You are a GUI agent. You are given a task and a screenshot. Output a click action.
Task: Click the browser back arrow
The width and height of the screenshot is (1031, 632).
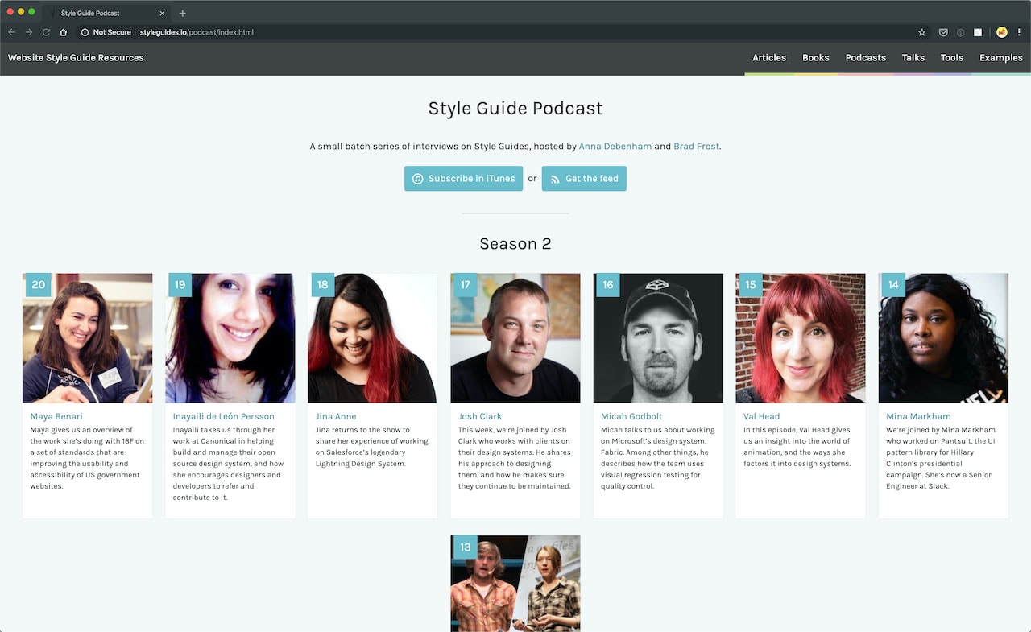tap(11, 32)
